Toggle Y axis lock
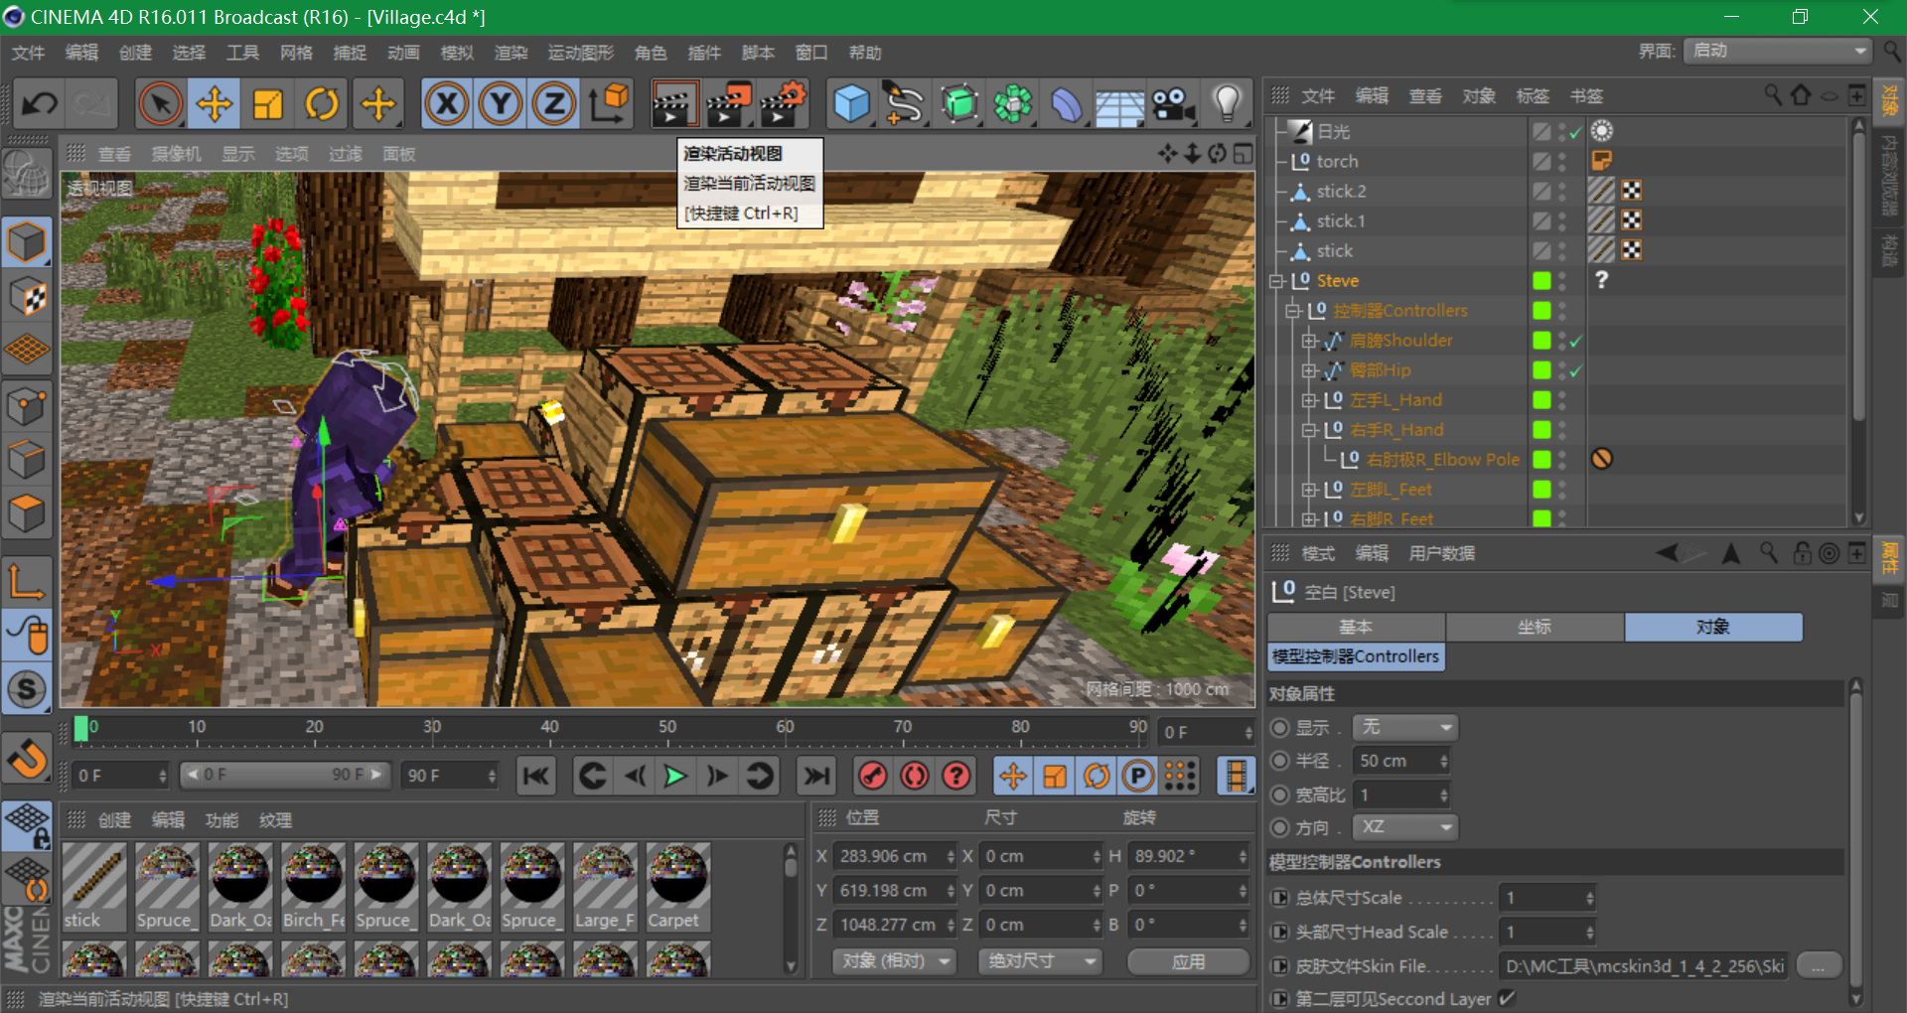Screen dimensions: 1907x1013 [x=501, y=104]
